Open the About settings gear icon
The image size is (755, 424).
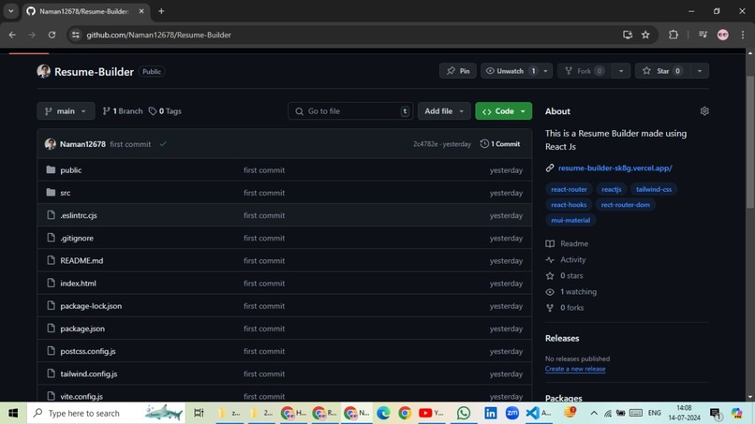[x=704, y=111]
